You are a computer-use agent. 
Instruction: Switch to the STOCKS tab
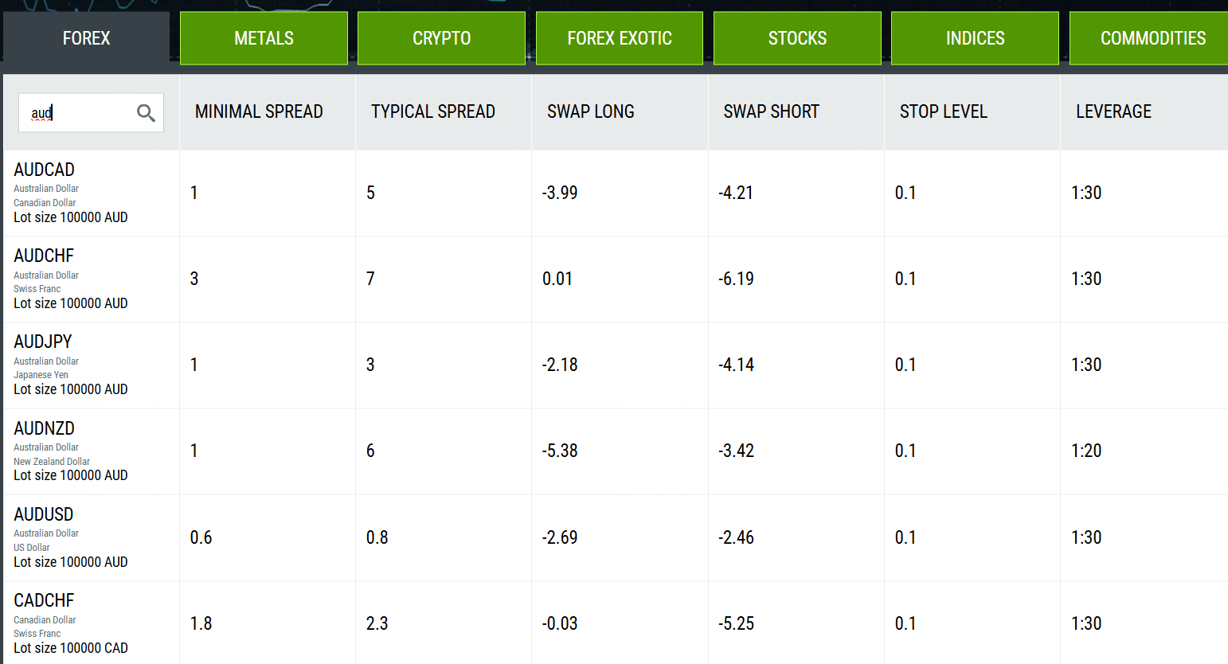click(797, 38)
